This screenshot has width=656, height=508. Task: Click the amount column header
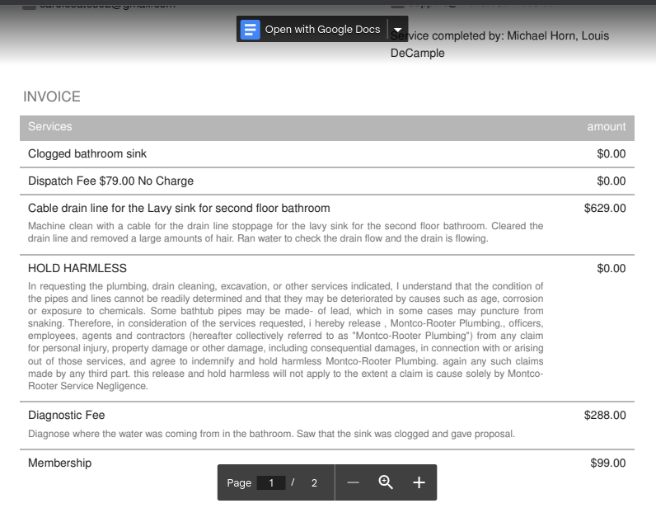click(606, 127)
